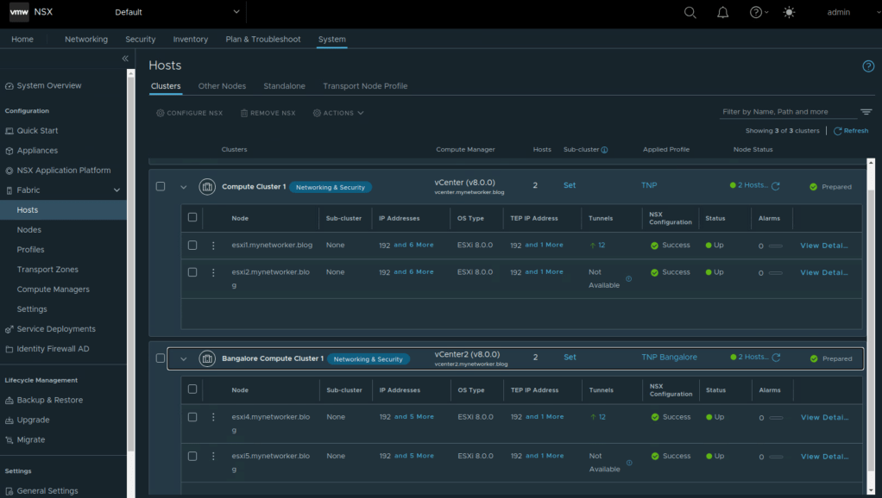Click the Sub-cluster column info icon
This screenshot has width=882, height=498.
tap(604, 150)
